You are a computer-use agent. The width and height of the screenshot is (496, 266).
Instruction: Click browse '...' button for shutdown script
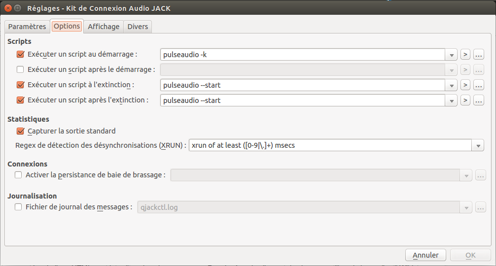coord(478,85)
